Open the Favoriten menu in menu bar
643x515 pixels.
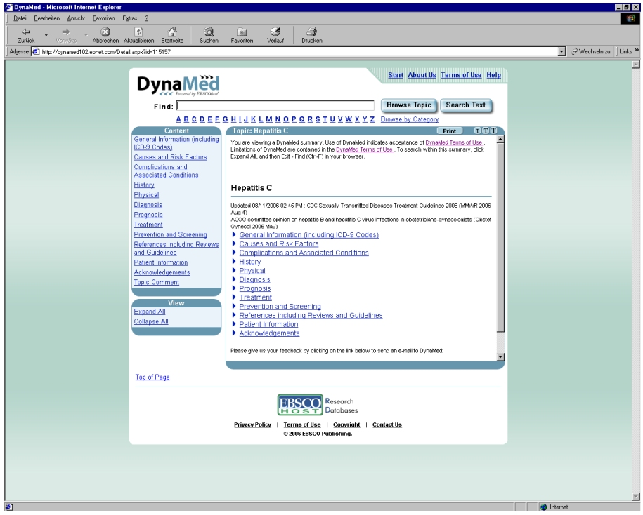point(104,18)
